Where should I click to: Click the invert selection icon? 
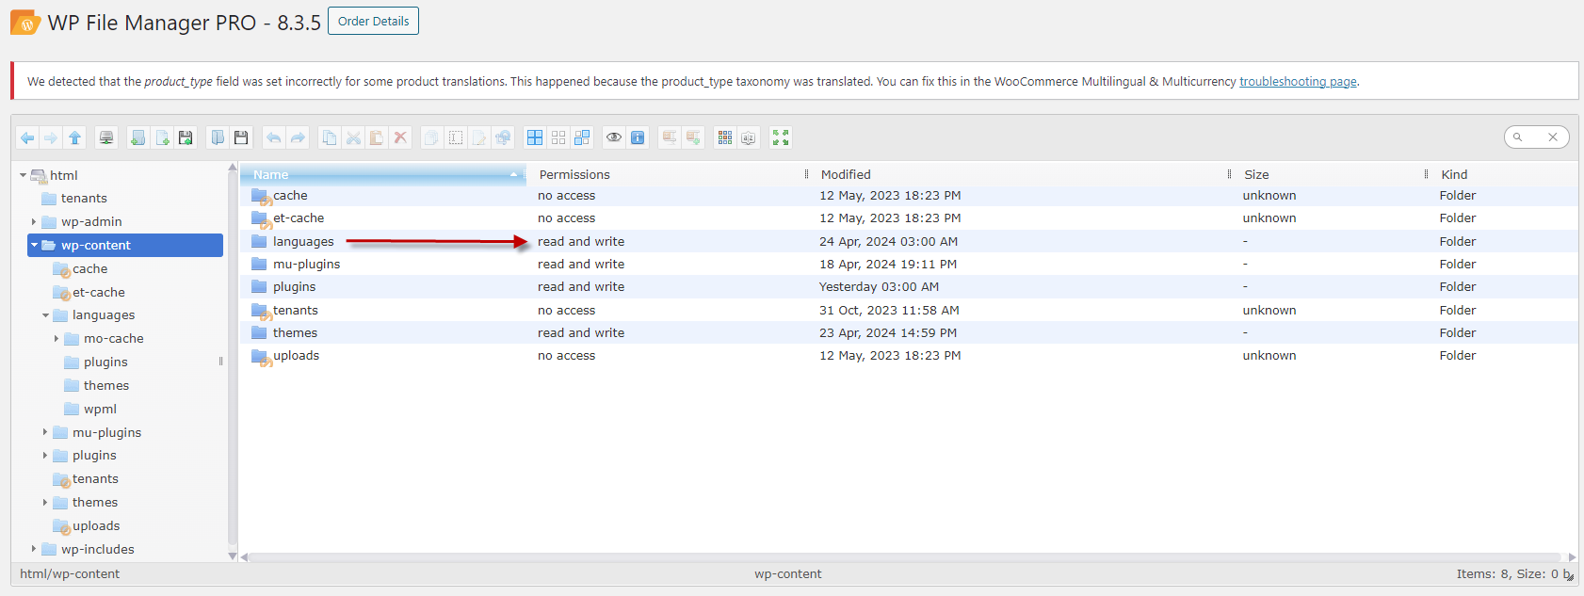click(582, 137)
